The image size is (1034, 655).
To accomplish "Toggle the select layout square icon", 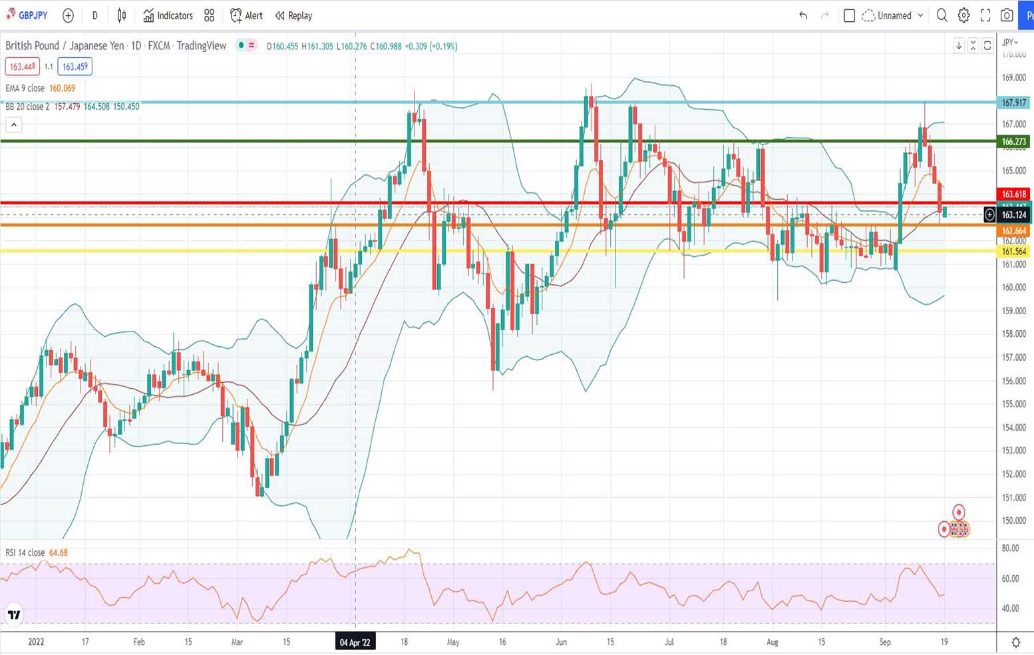I will (849, 15).
